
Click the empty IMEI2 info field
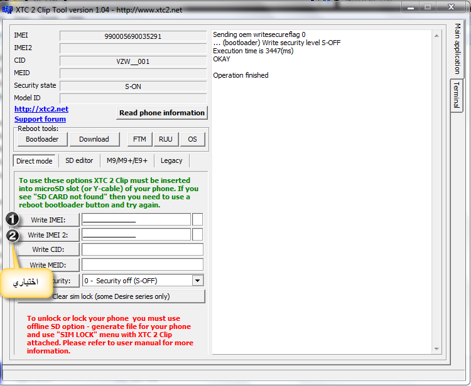133,49
